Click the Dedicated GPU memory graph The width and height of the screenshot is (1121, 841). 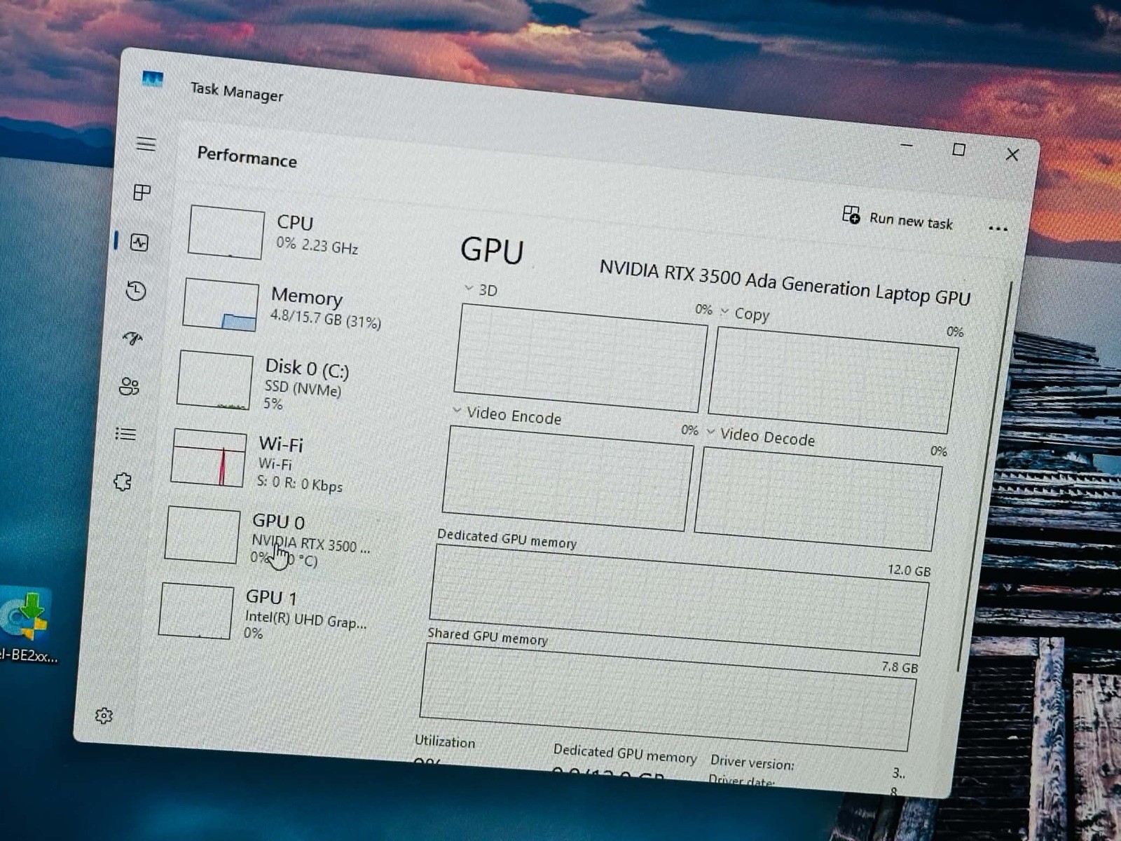click(x=680, y=601)
